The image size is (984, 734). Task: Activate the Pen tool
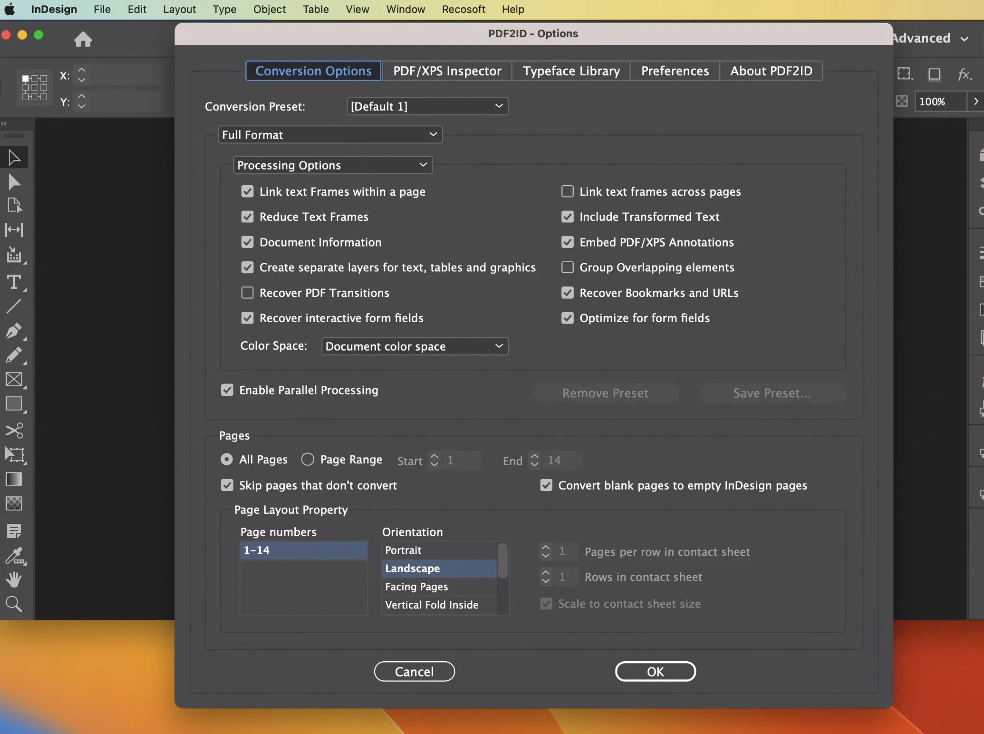click(x=15, y=331)
